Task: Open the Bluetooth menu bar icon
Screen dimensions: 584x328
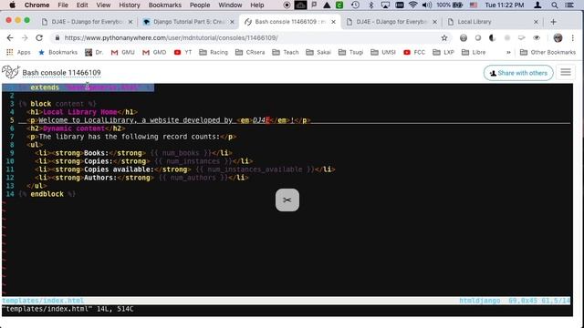Action: coord(370,5)
